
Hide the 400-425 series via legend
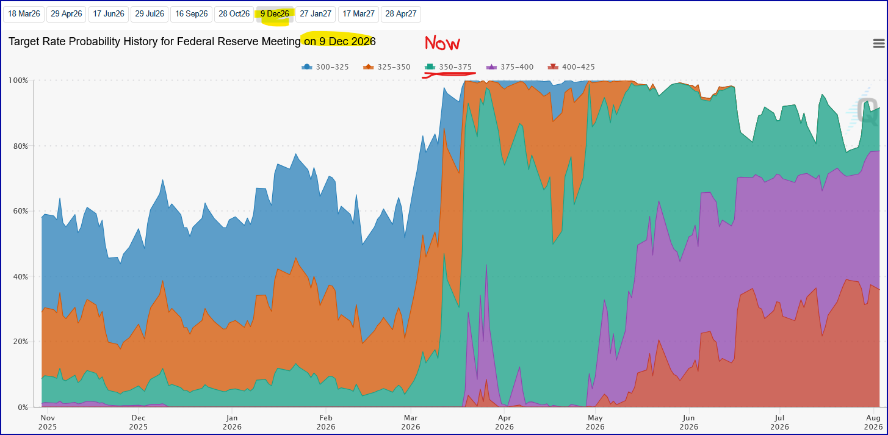pos(572,67)
